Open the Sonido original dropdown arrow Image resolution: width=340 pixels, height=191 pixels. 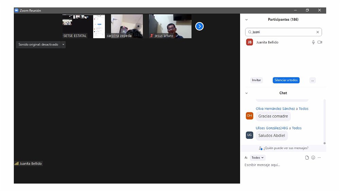(63, 44)
